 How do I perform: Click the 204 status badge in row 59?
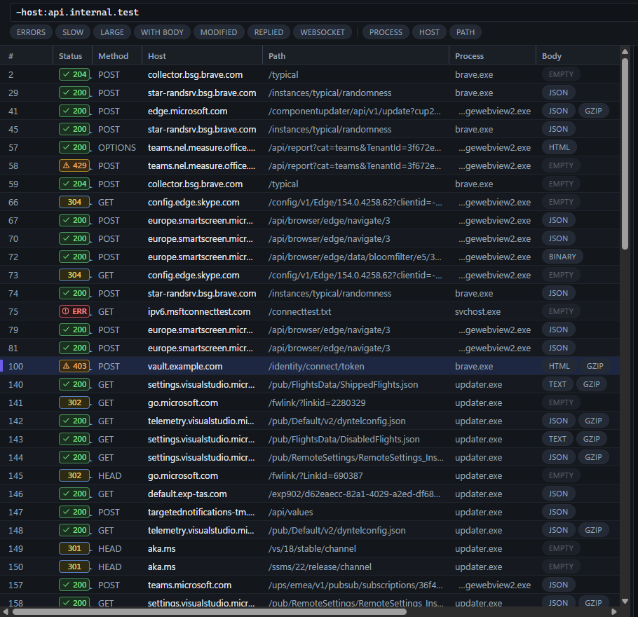point(74,184)
